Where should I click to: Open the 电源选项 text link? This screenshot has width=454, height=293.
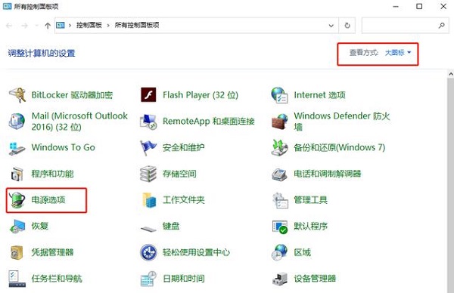pos(48,200)
